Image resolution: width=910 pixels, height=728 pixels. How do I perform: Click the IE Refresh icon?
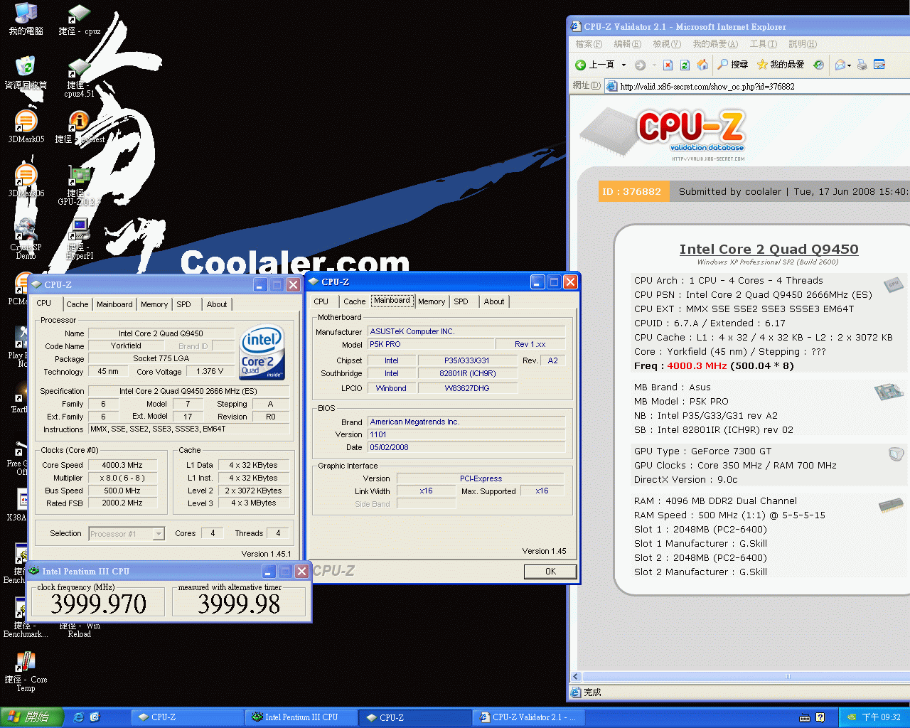(x=685, y=65)
